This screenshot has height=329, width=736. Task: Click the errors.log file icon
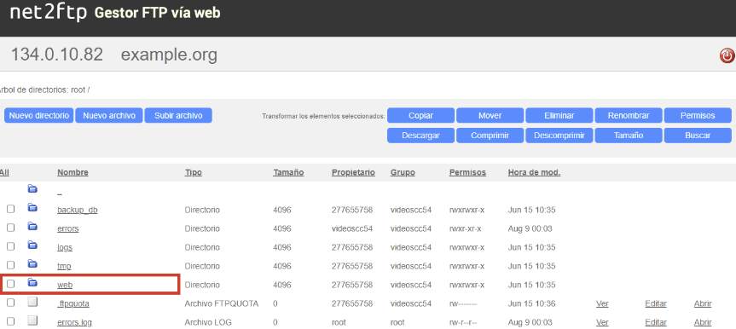click(32, 320)
